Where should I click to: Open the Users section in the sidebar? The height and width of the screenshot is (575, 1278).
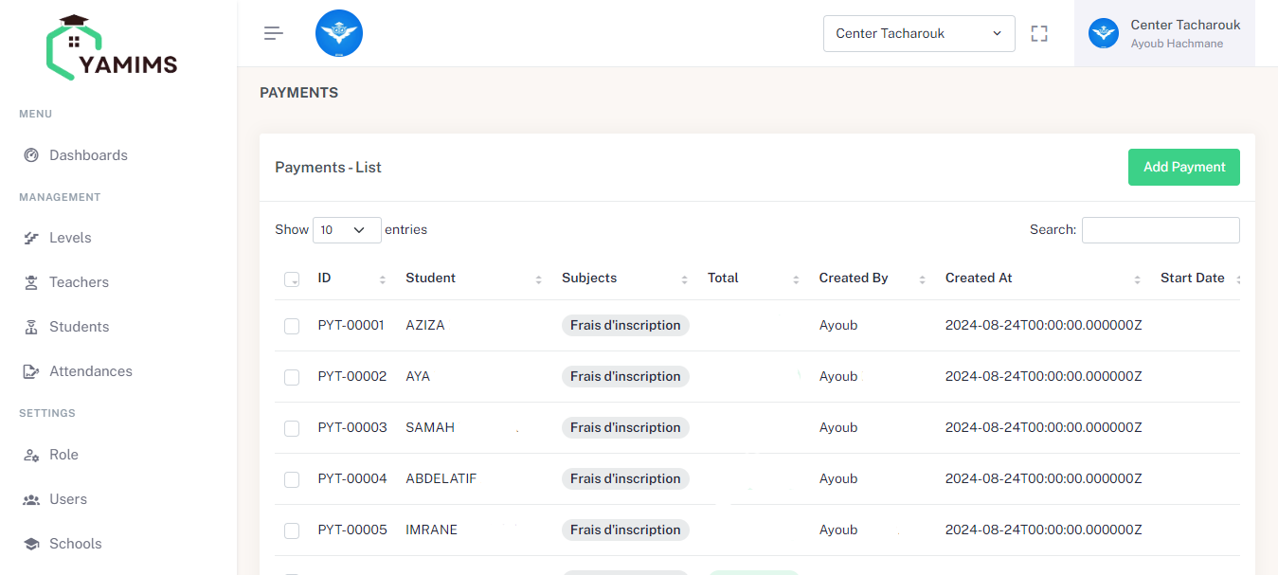coord(30,498)
